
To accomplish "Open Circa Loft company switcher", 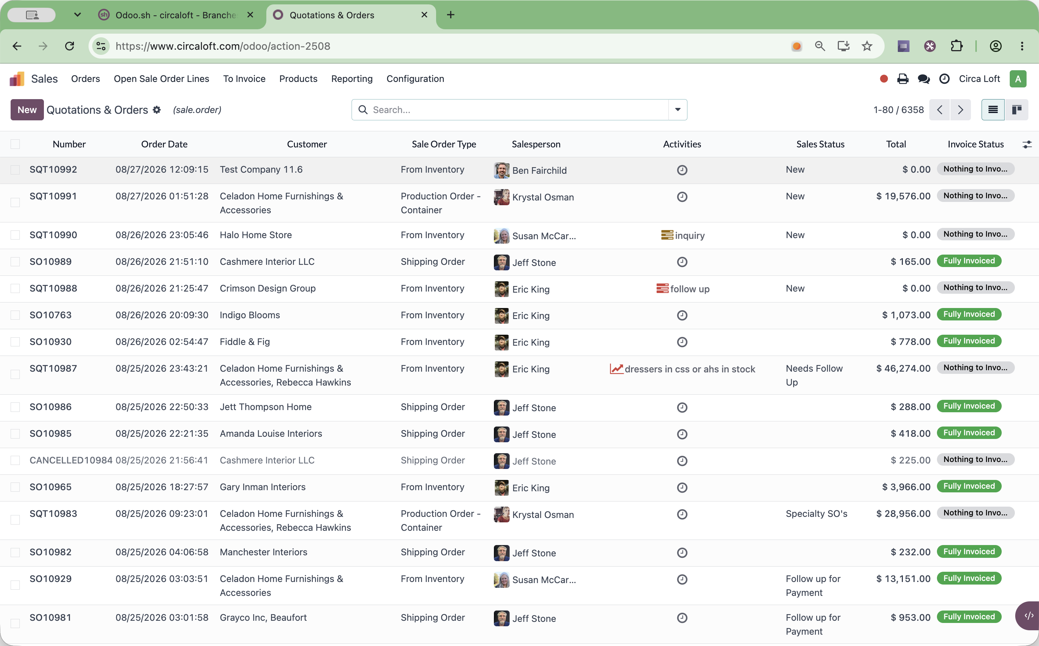I will click(979, 79).
